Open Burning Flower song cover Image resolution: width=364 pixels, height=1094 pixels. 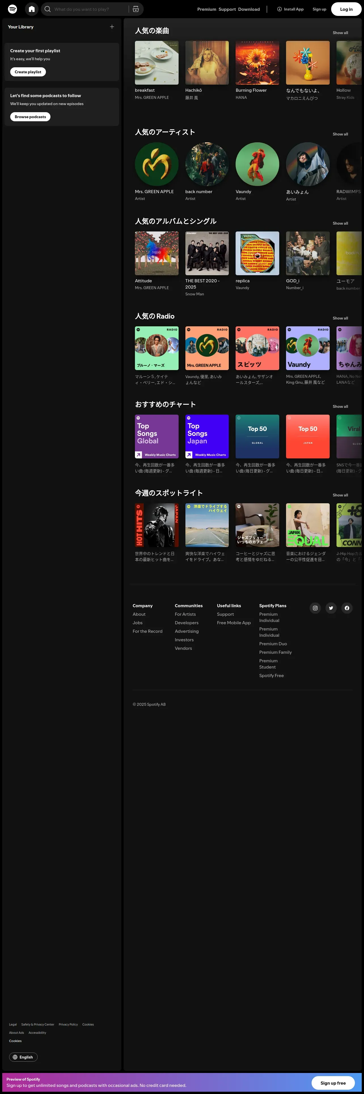coord(257,62)
